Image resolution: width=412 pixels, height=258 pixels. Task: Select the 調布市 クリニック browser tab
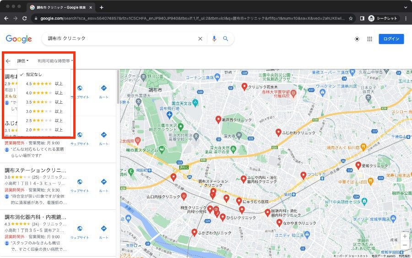(60, 7)
